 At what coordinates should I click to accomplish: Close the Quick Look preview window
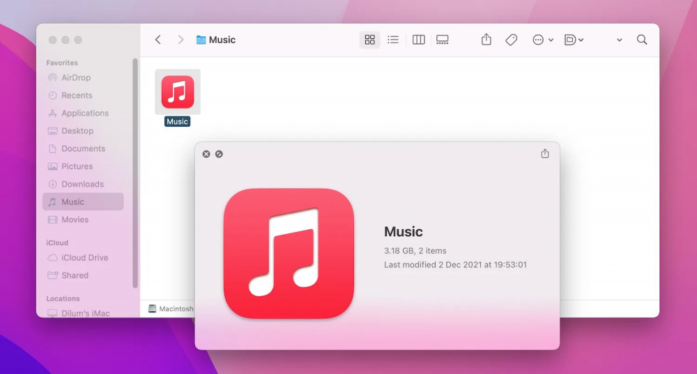tap(206, 154)
